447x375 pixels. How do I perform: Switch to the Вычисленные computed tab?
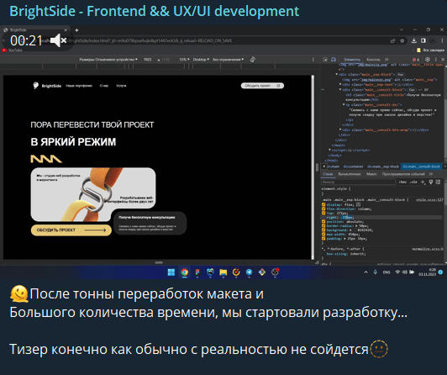[350, 174]
